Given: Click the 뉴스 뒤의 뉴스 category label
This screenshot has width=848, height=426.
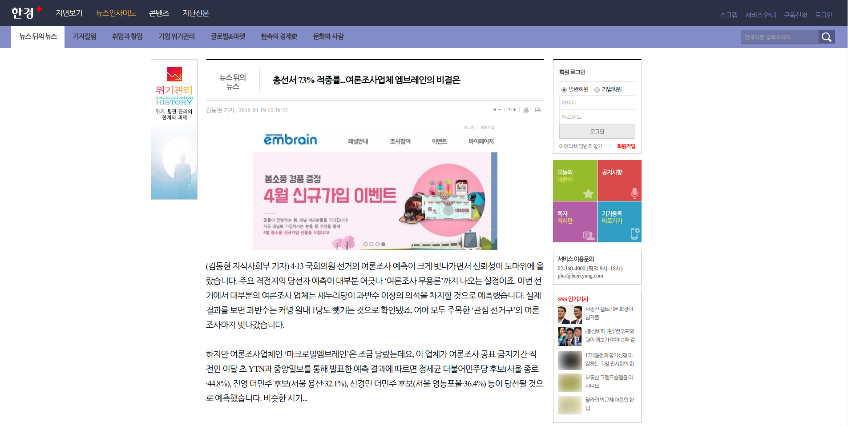Looking at the screenshot, I should pyautogui.click(x=233, y=82).
